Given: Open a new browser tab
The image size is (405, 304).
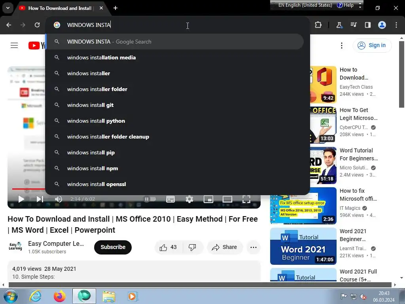Looking at the screenshot, I should (115, 8).
